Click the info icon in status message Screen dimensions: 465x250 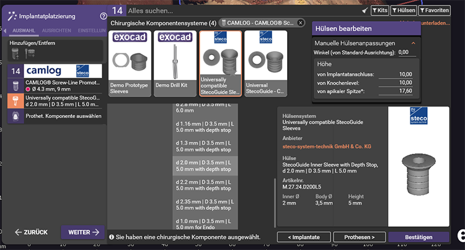[112, 237]
